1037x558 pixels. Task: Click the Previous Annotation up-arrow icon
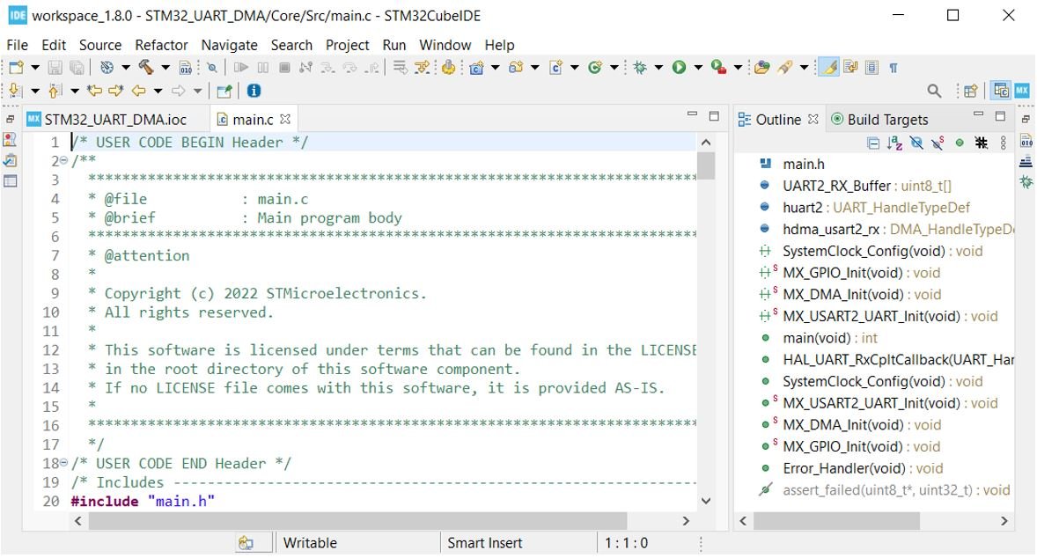click(x=55, y=91)
